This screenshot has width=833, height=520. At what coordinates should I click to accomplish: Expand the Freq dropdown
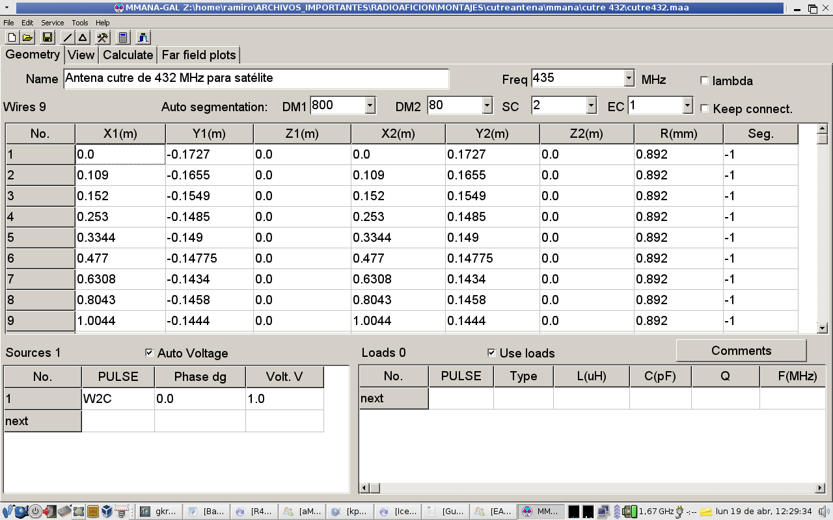629,79
